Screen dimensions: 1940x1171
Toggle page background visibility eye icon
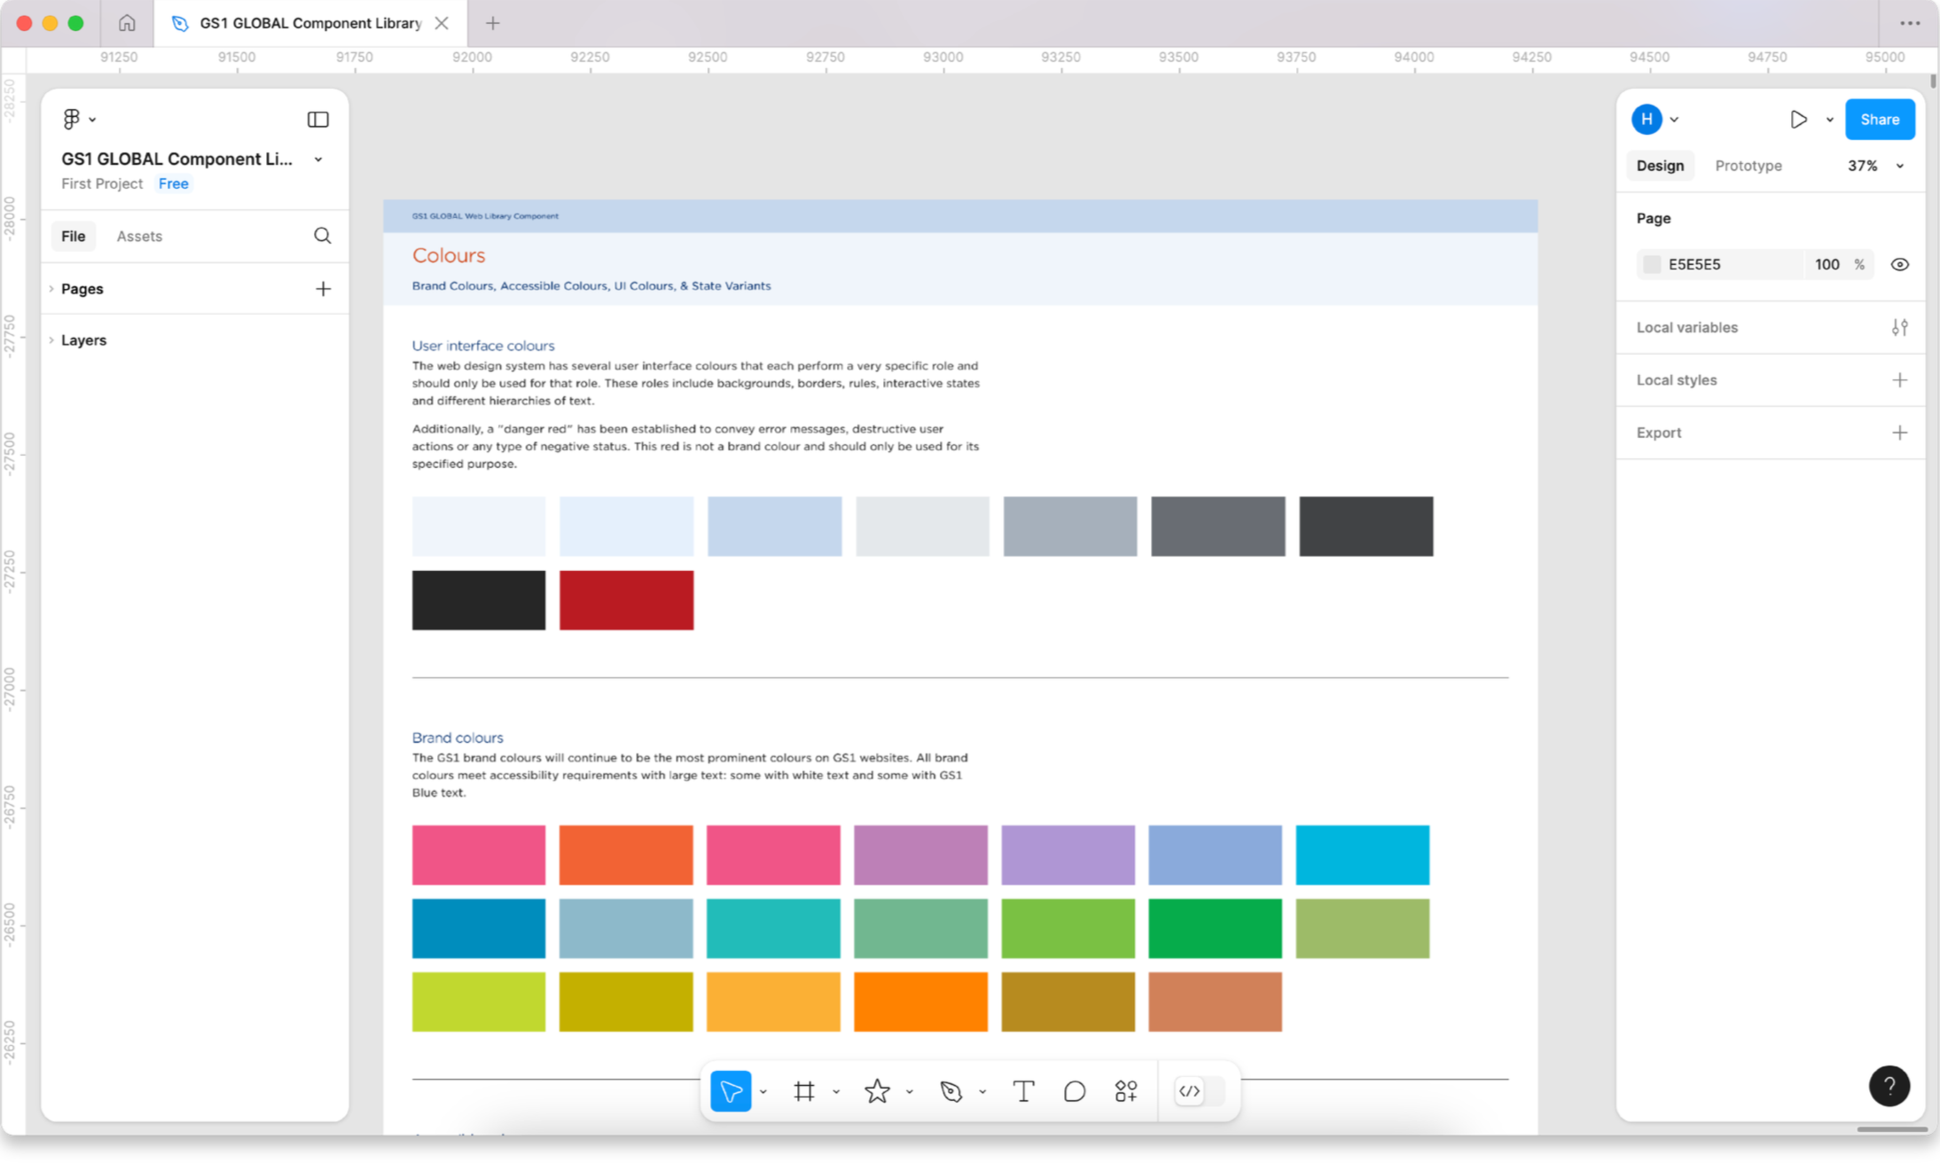[1899, 264]
